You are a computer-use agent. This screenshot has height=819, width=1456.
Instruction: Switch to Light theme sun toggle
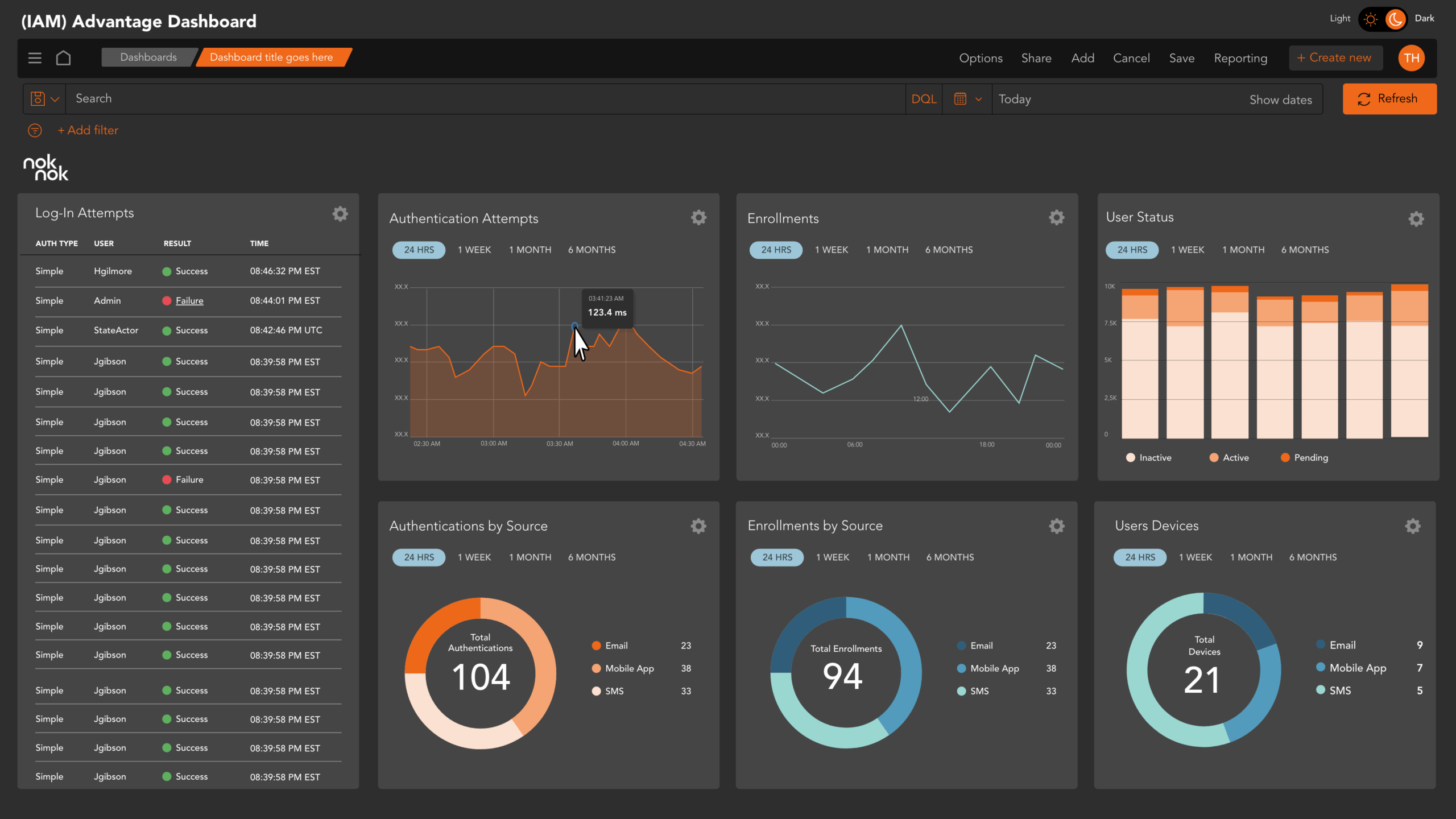point(1371,19)
